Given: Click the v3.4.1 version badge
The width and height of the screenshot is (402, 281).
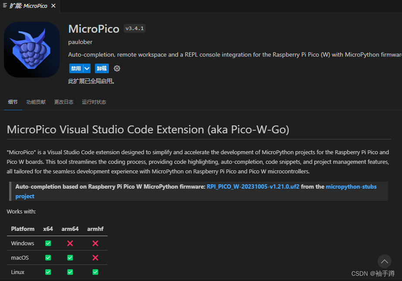Looking at the screenshot, I should point(134,28).
